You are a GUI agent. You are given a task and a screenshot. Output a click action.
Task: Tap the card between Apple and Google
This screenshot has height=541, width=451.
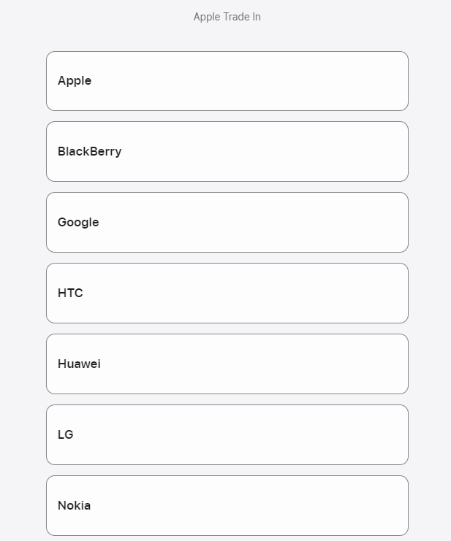click(x=227, y=152)
